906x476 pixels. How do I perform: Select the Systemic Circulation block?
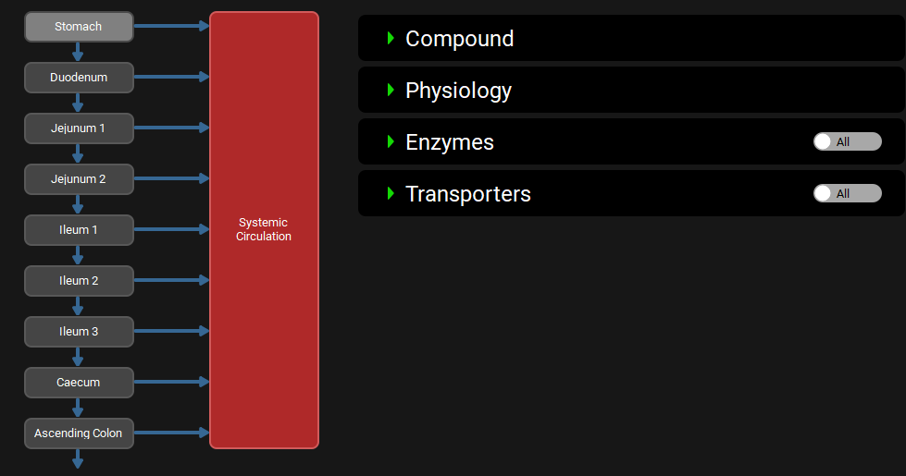click(264, 230)
